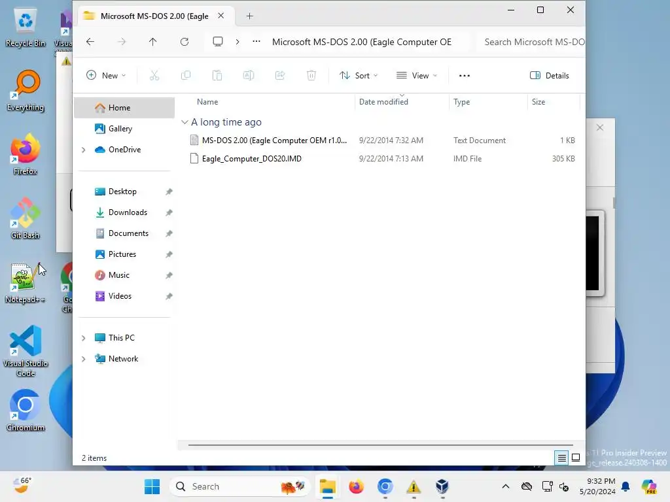
Task: Select the Microsoft MS-DOS 2.00 tab
Action: click(154, 16)
